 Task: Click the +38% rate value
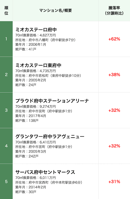(114, 75)
